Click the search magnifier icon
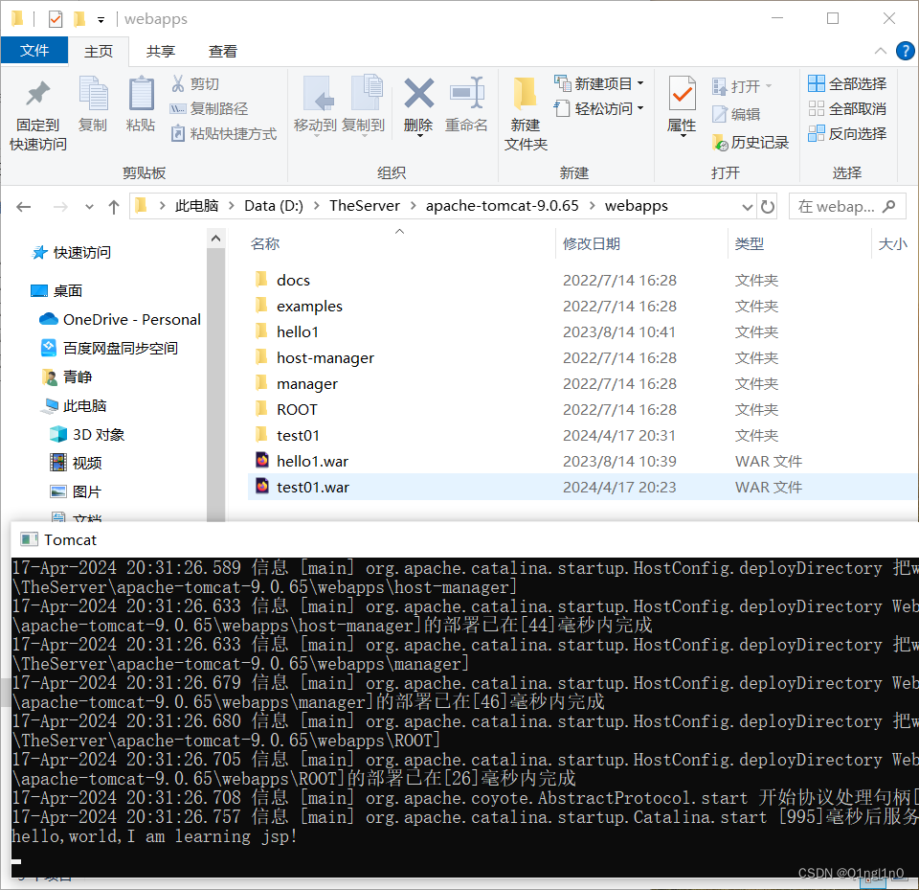 [x=889, y=207]
